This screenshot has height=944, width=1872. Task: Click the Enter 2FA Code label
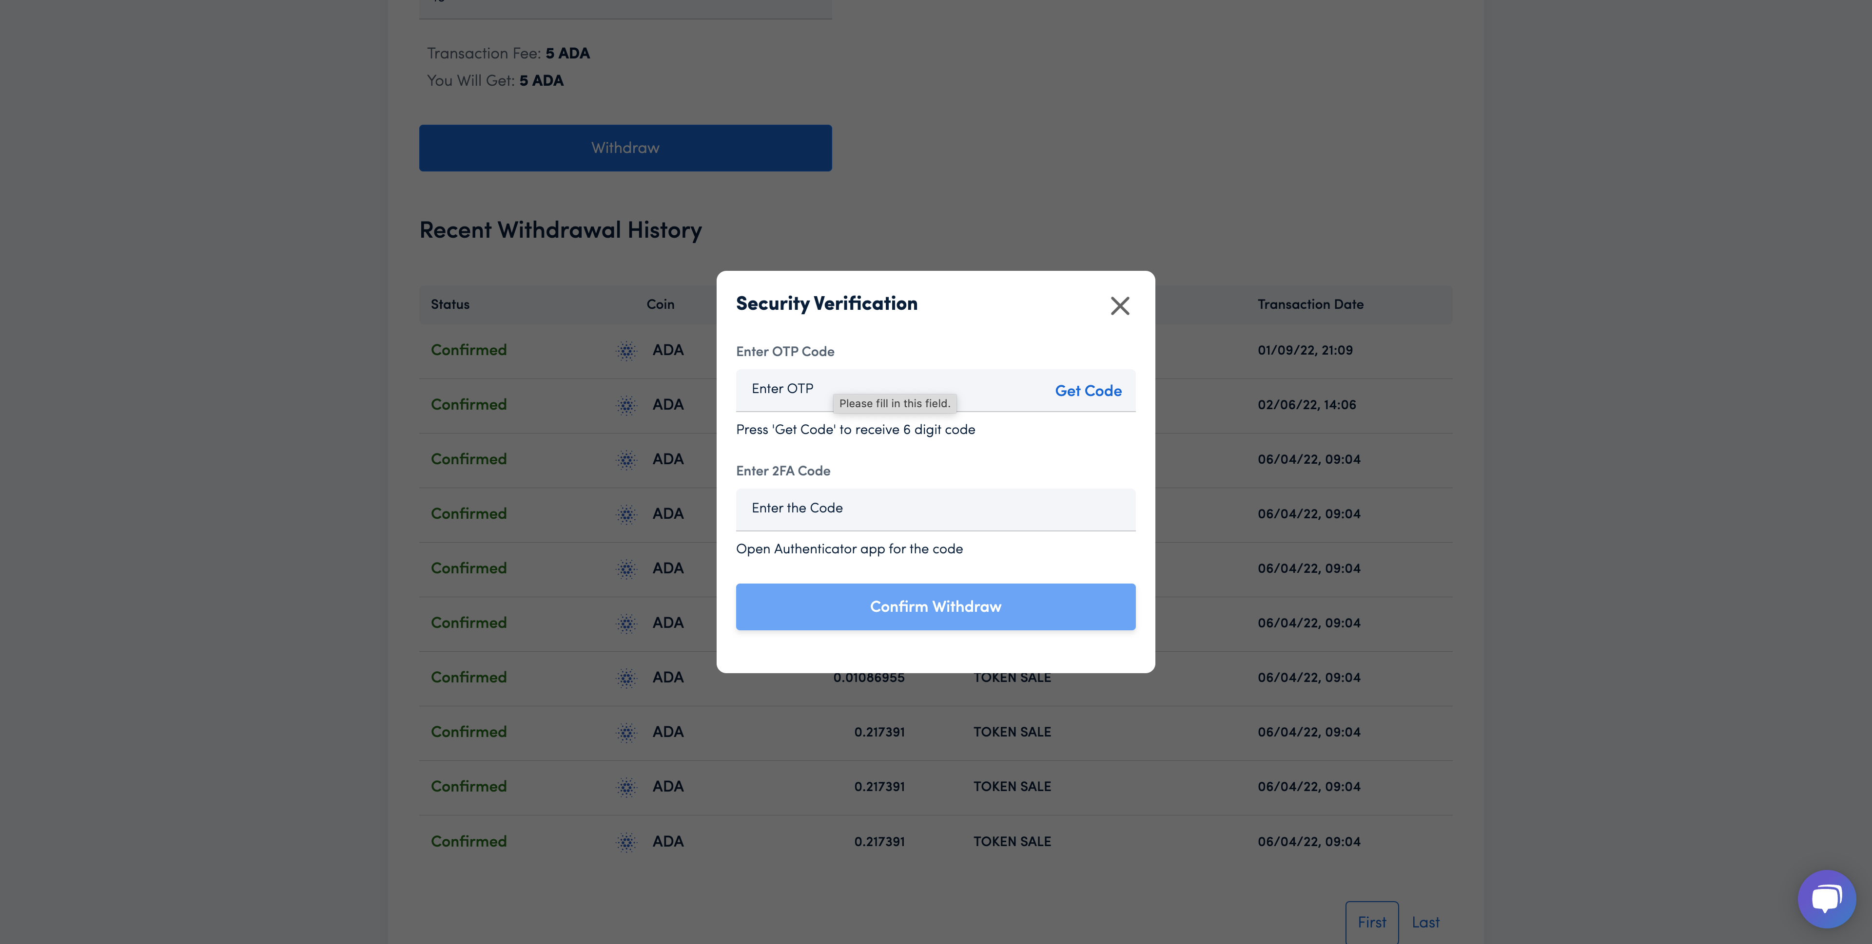[782, 471]
